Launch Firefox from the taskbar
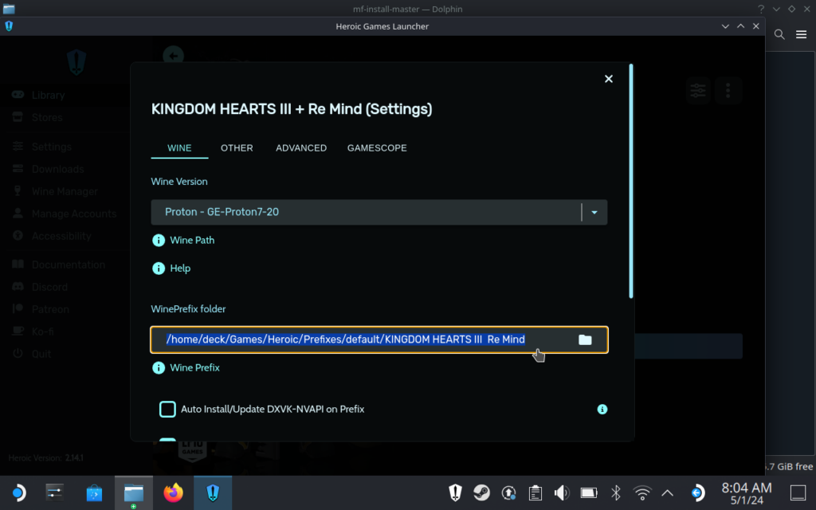816x510 pixels. click(173, 492)
